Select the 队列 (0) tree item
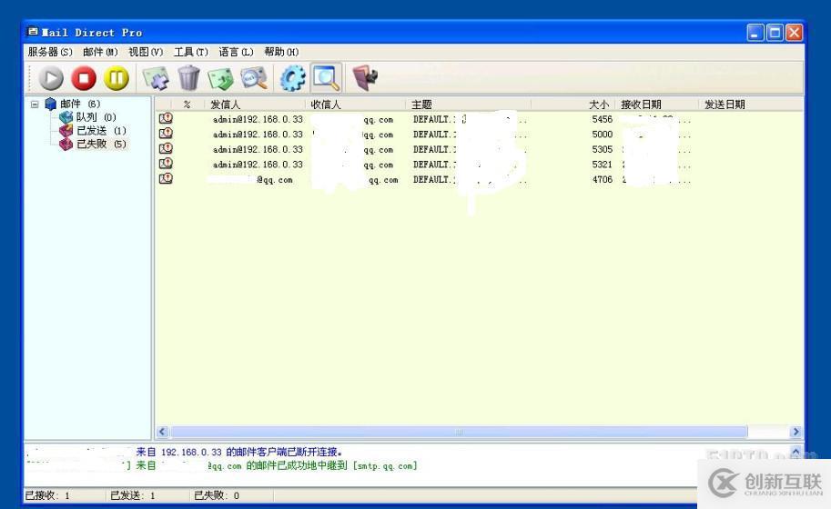The height and width of the screenshot is (509, 831). click(96, 117)
